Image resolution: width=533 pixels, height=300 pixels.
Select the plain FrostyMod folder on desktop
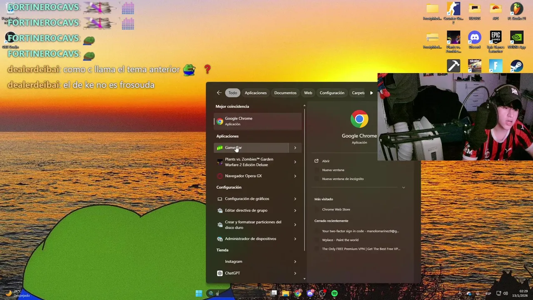pos(432,12)
